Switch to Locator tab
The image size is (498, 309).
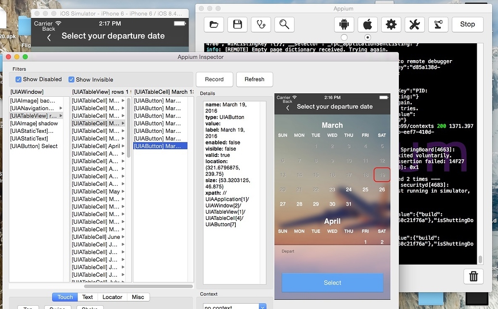[112, 297]
